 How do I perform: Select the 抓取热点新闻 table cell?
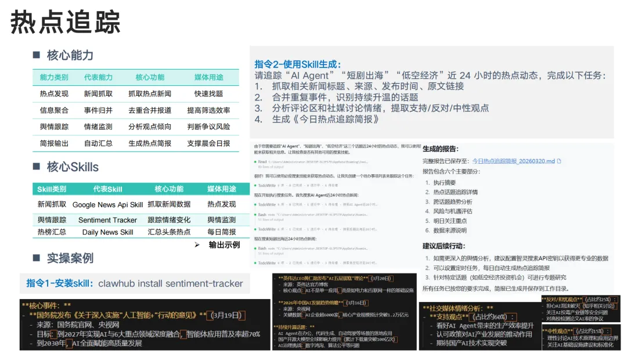(x=150, y=93)
